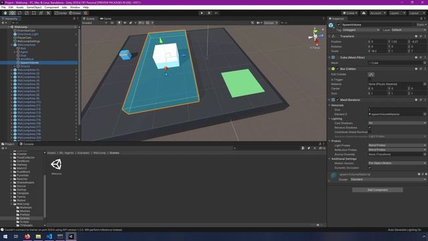Select the Hand tool in toolbar

pos(5,13)
